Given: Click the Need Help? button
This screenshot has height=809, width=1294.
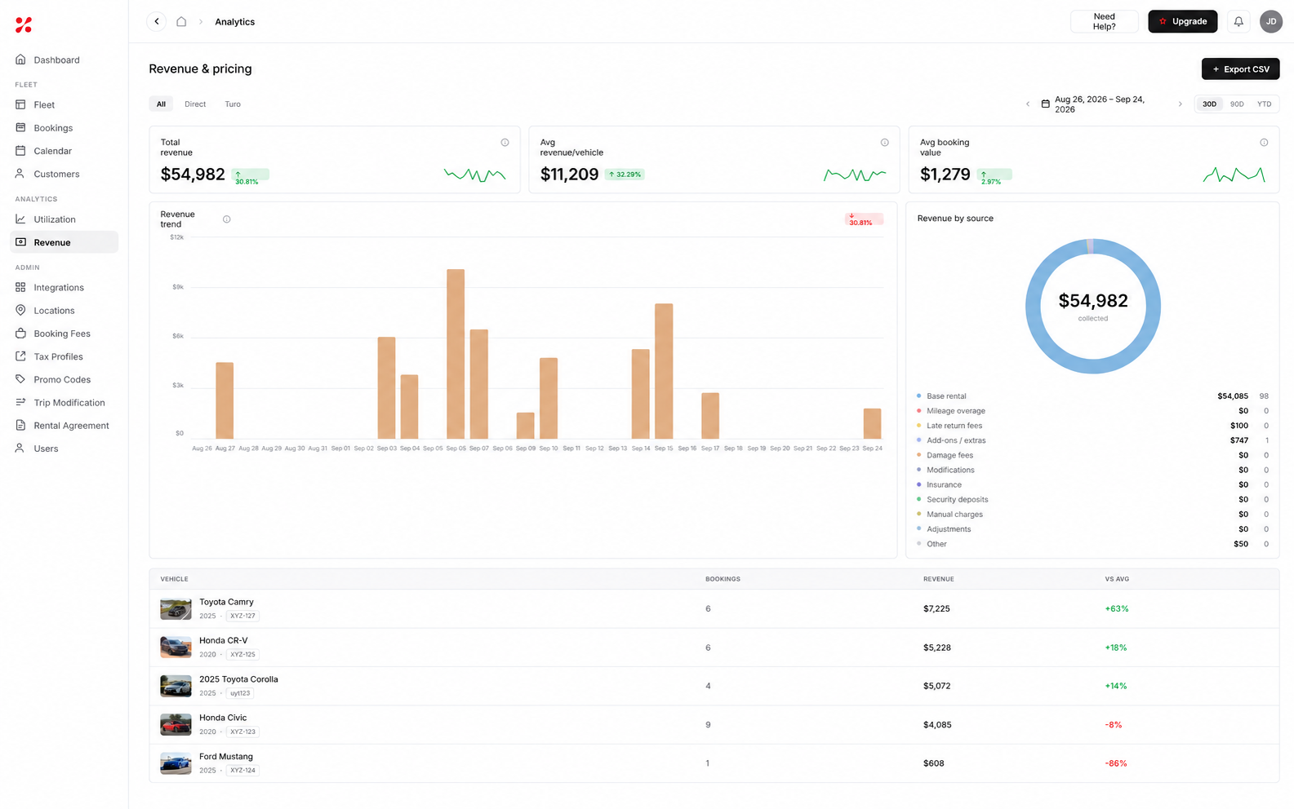Looking at the screenshot, I should (x=1104, y=22).
